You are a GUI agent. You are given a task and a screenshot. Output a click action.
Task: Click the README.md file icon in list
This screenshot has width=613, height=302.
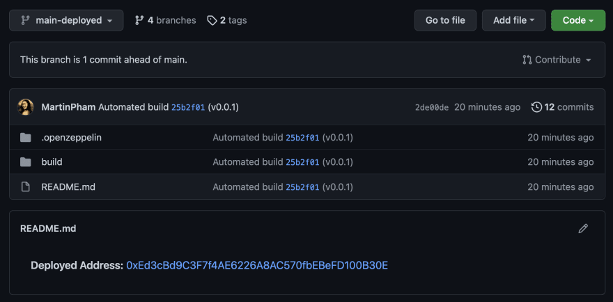pos(25,187)
